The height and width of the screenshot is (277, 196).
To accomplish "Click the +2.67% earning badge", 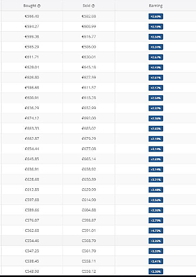I will pos(156,57).
